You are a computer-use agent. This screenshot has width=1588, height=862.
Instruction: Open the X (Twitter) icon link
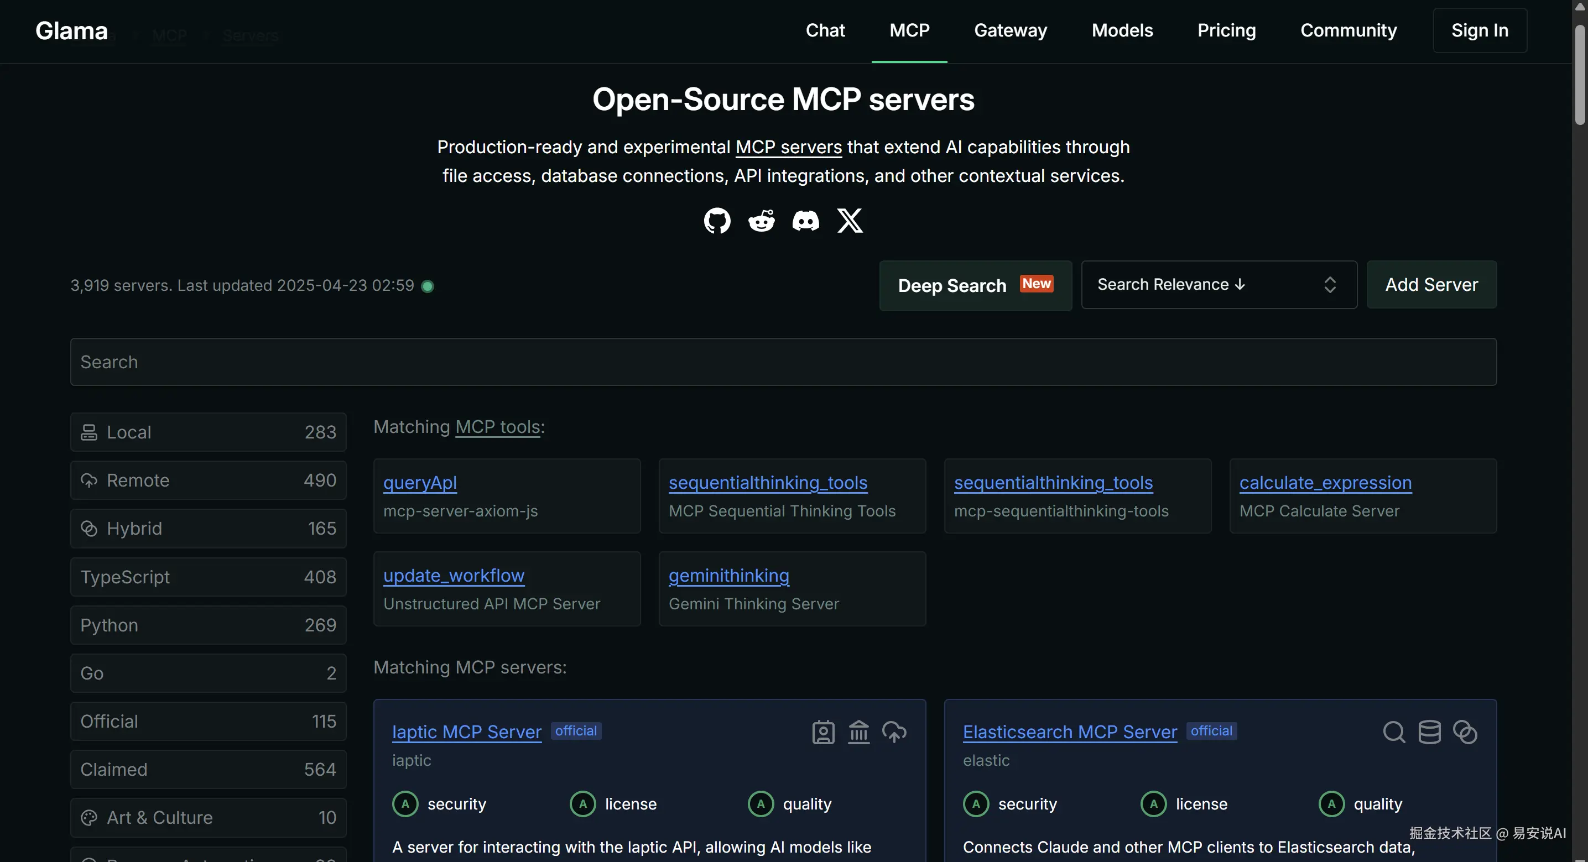(850, 221)
